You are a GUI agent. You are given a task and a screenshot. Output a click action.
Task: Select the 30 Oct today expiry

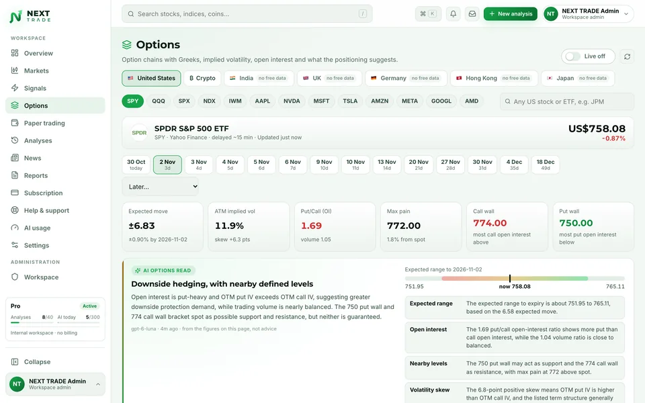(x=136, y=165)
